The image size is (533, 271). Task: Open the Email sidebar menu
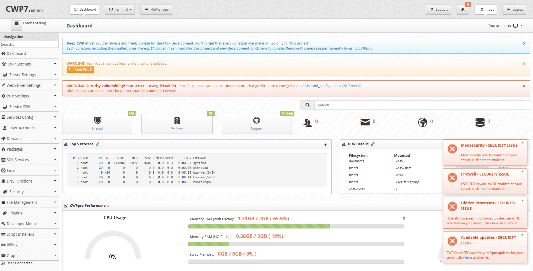(29, 170)
